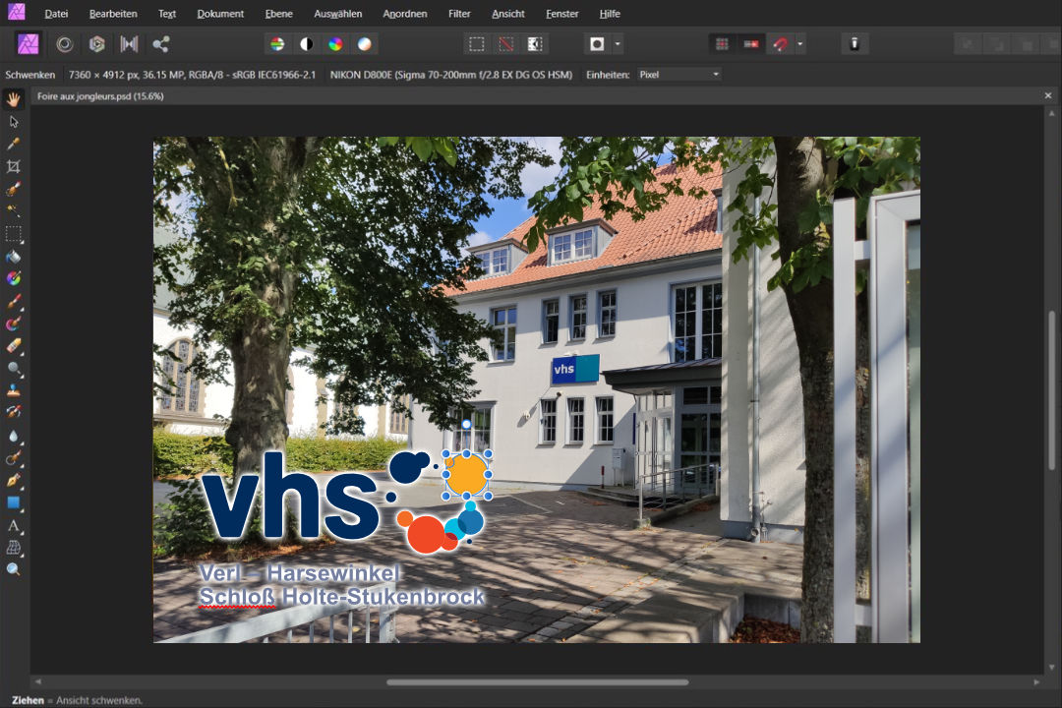
Task: Click the Select All toolbar icon
Action: [477, 44]
